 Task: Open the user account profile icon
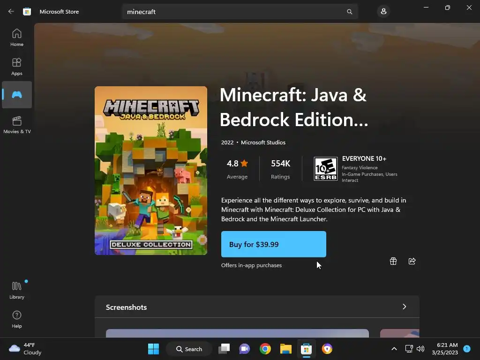(x=383, y=12)
